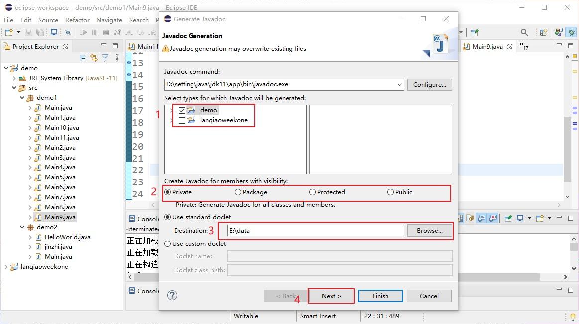Expand JRE System Library node
This screenshot has width=579, height=324.
14,78
